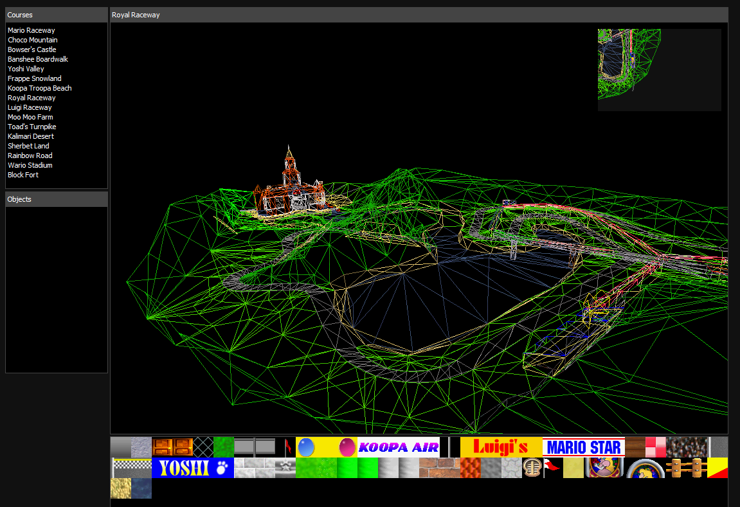The width and height of the screenshot is (740, 507).
Task: Load Toad's Turnpike course
Action: 32,127
